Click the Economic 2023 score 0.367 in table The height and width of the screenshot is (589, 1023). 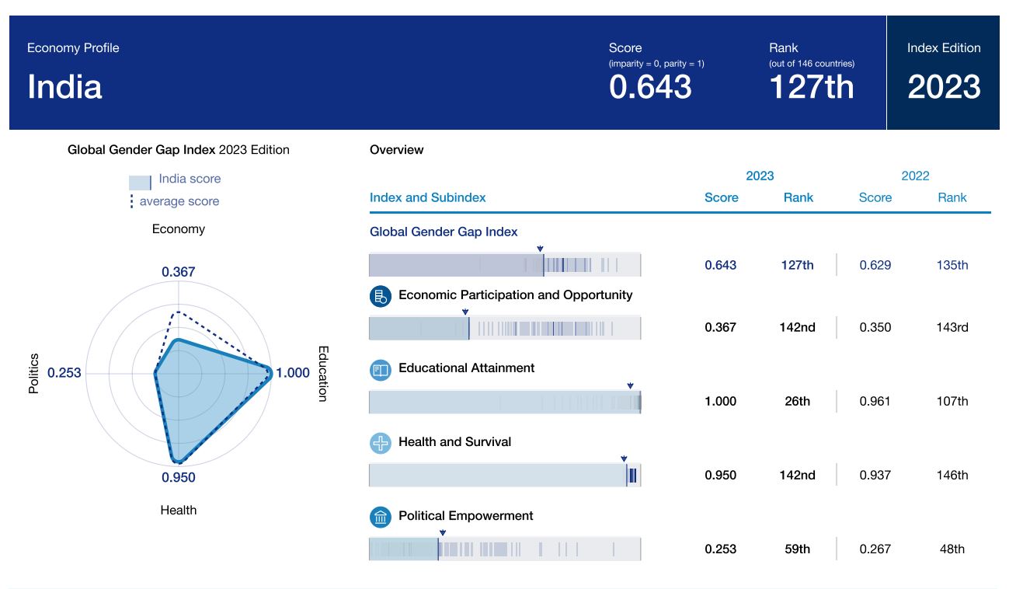point(721,328)
